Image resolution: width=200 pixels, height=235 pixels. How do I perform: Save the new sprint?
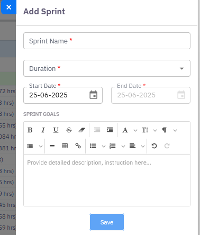coord(107,222)
